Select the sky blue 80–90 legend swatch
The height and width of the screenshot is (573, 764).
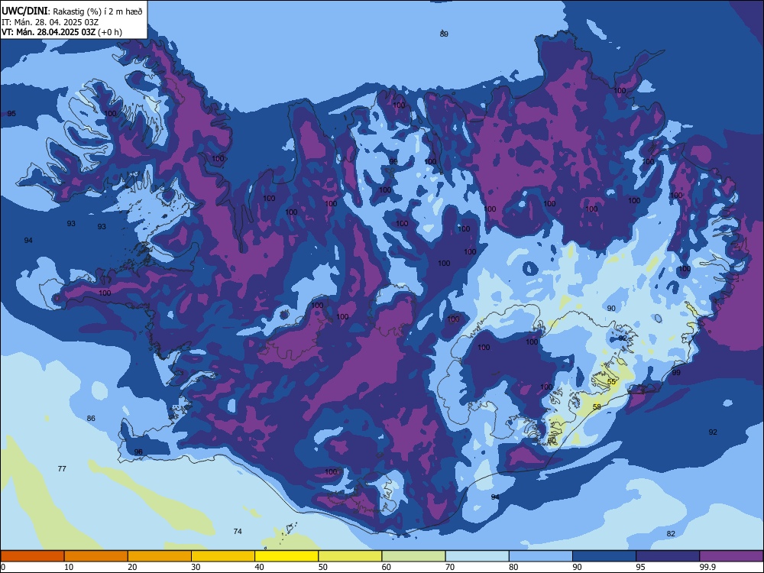[541, 556]
